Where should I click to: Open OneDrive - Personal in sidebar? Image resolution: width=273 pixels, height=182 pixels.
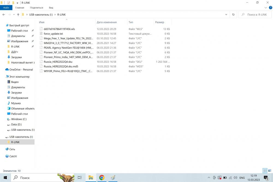click(21, 70)
